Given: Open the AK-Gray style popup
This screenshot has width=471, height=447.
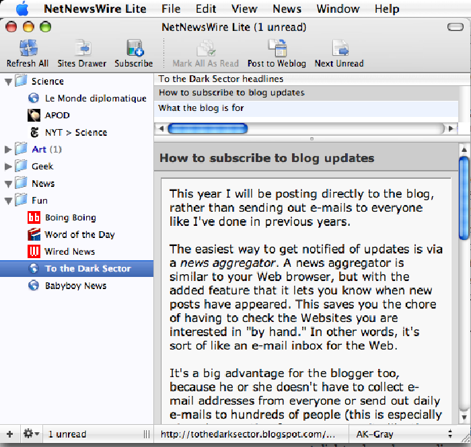Looking at the screenshot, I should 404,434.
